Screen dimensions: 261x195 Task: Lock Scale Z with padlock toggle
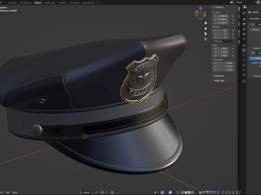tap(233, 55)
